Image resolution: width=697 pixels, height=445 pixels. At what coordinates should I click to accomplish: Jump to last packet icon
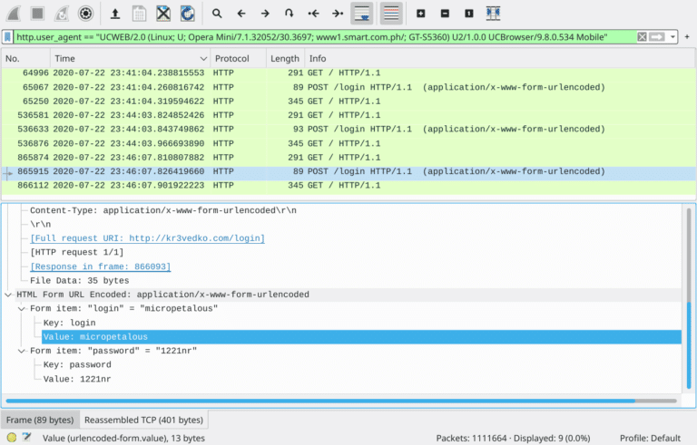(x=338, y=14)
